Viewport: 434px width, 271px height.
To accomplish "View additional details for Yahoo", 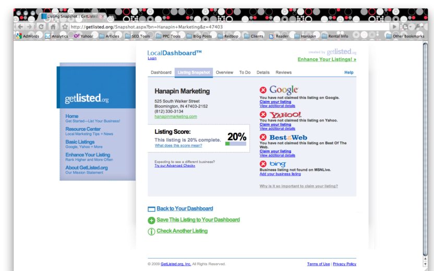I will tap(278, 129).
